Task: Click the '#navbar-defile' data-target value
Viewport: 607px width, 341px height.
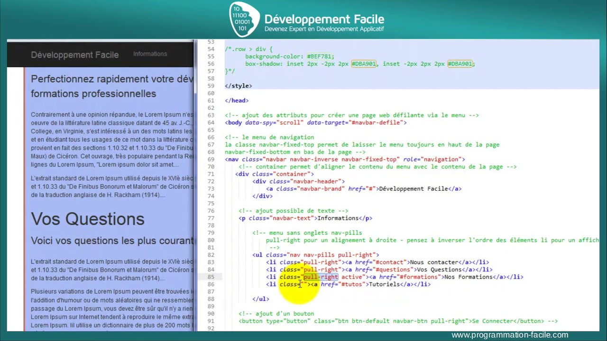Action: (378, 122)
